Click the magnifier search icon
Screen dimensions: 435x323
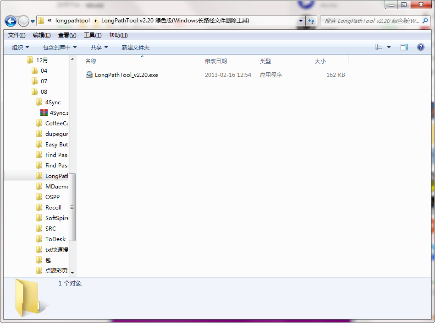click(x=425, y=21)
